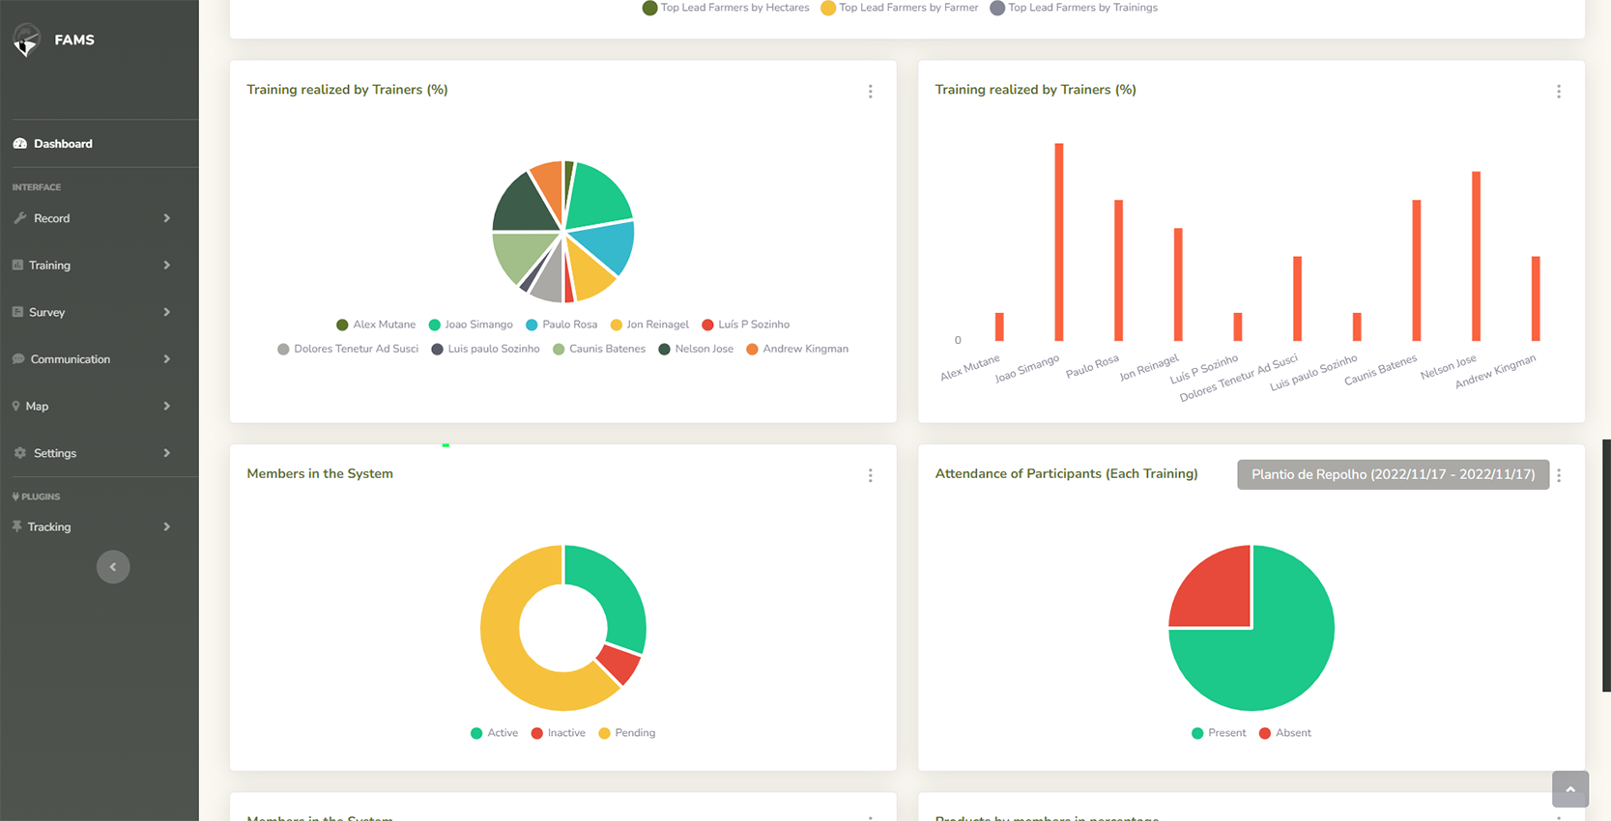The width and height of the screenshot is (1611, 821).
Task: Open trainers bar chart kebab menu
Action: pyautogui.click(x=1558, y=92)
